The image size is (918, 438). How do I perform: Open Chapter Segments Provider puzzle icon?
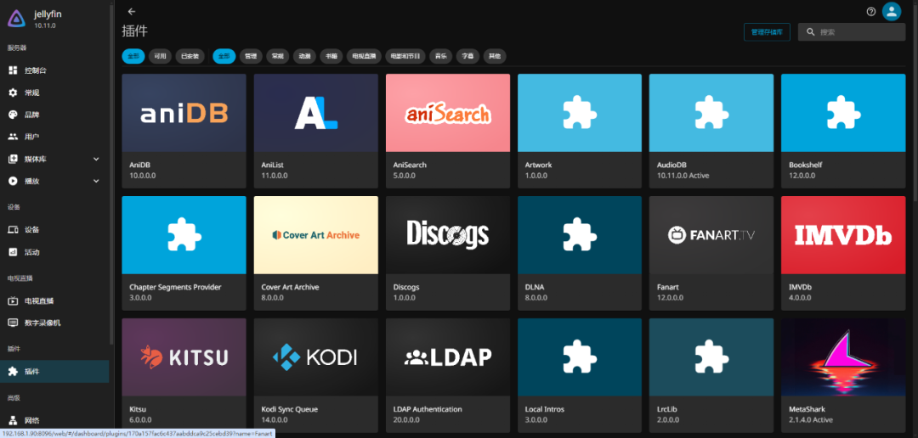(184, 234)
